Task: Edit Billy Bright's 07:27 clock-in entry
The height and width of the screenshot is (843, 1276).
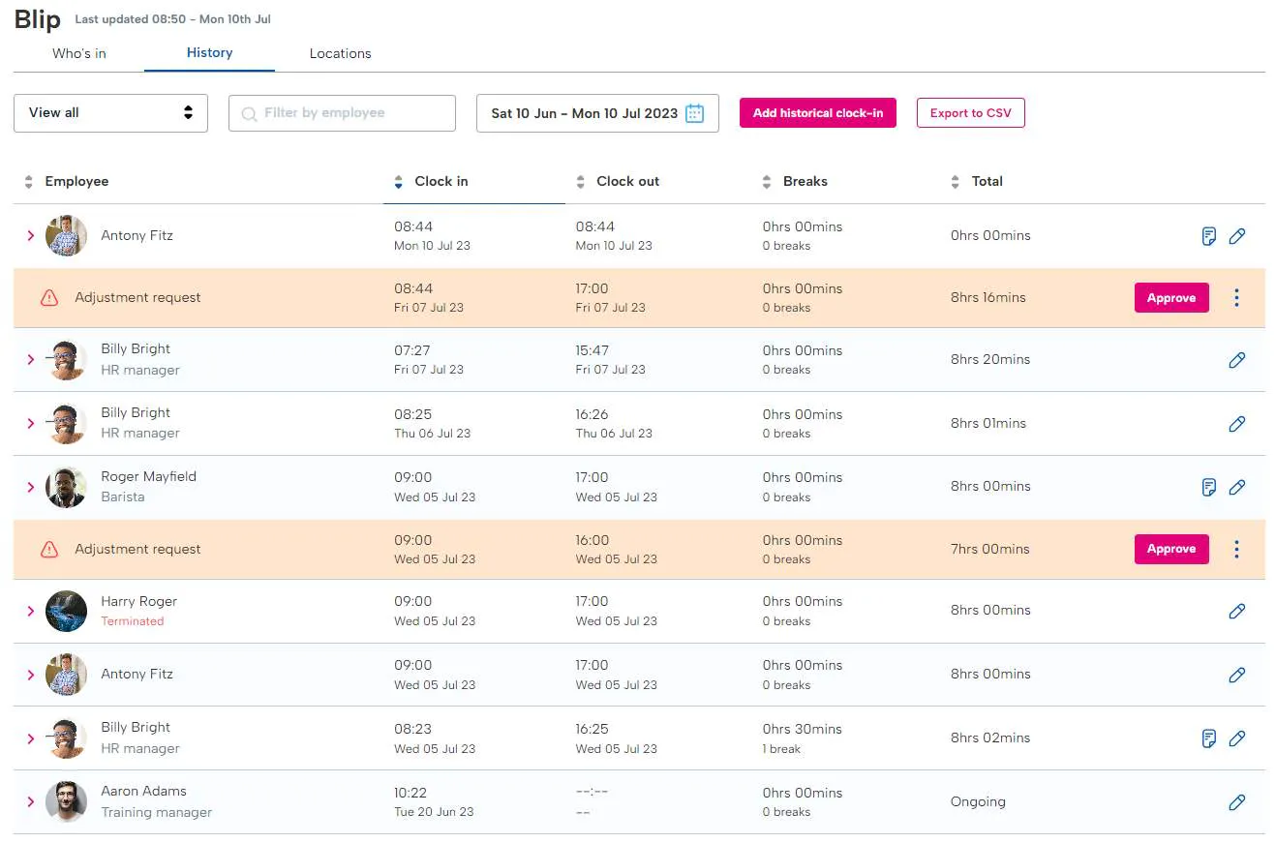Action: 1236,360
